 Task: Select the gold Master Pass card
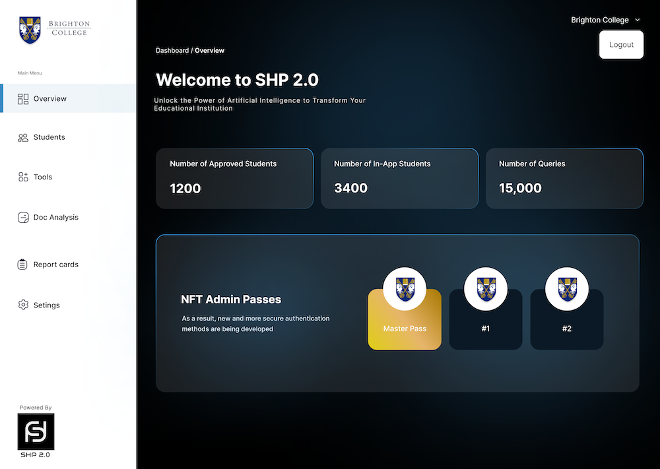(405, 319)
